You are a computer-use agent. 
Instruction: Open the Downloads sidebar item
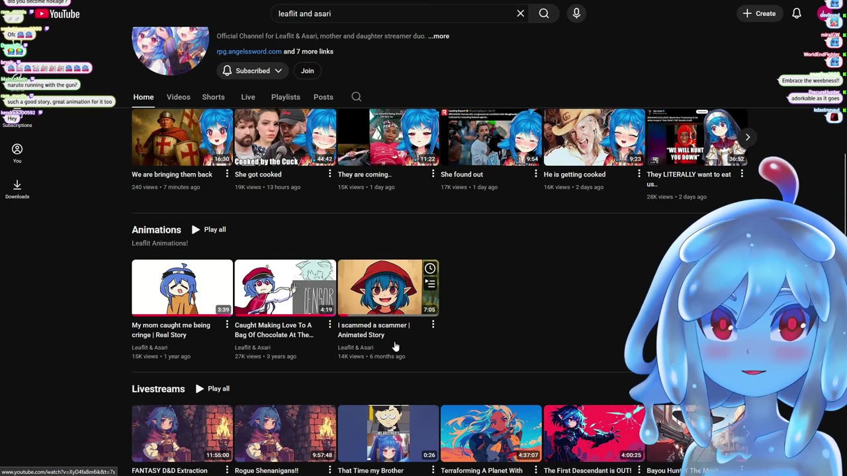pos(17,189)
